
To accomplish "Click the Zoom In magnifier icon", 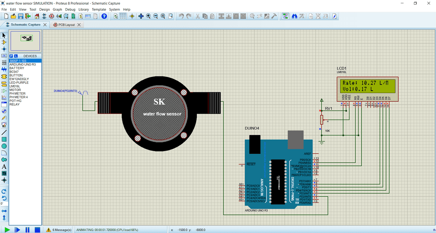I will point(148,16).
